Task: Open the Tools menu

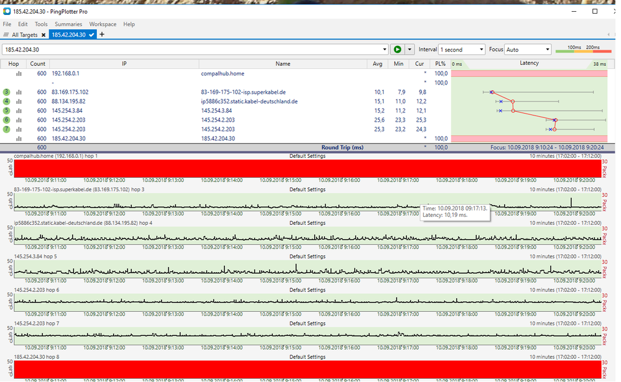Action: coord(41,24)
